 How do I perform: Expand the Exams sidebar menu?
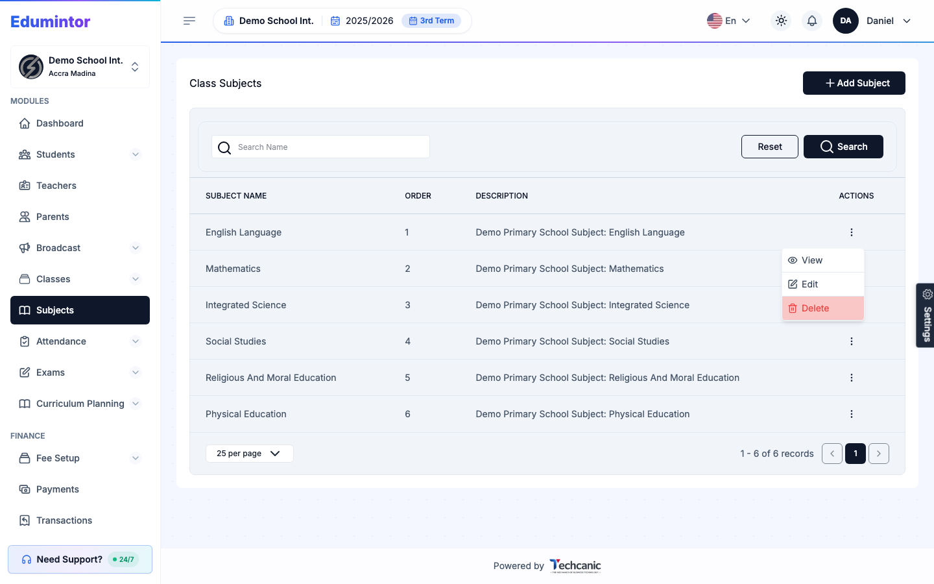coord(136,372)
